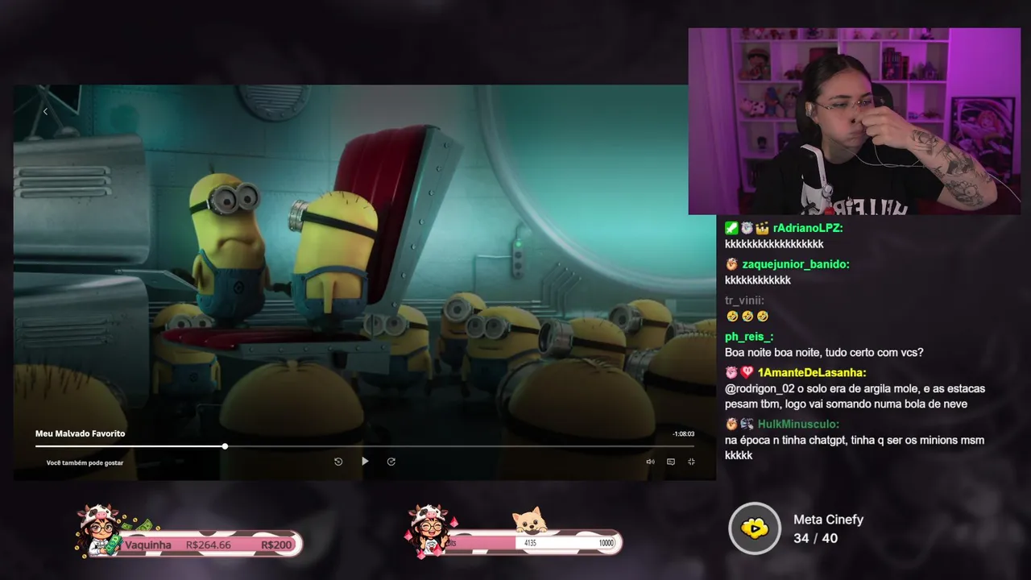Click the heart badge beside 1AmanteDeLasanha
Screen dimensions: 1031x580
[747, 373]
